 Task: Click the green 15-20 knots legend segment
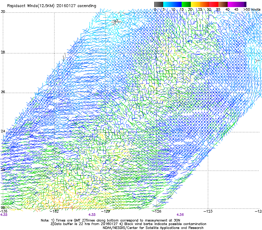point(186,4)
